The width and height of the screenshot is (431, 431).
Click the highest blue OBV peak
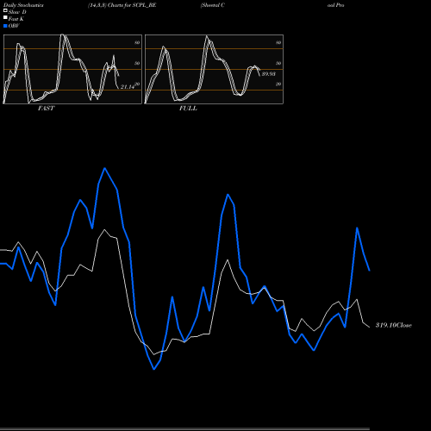(x=104, y=168)
